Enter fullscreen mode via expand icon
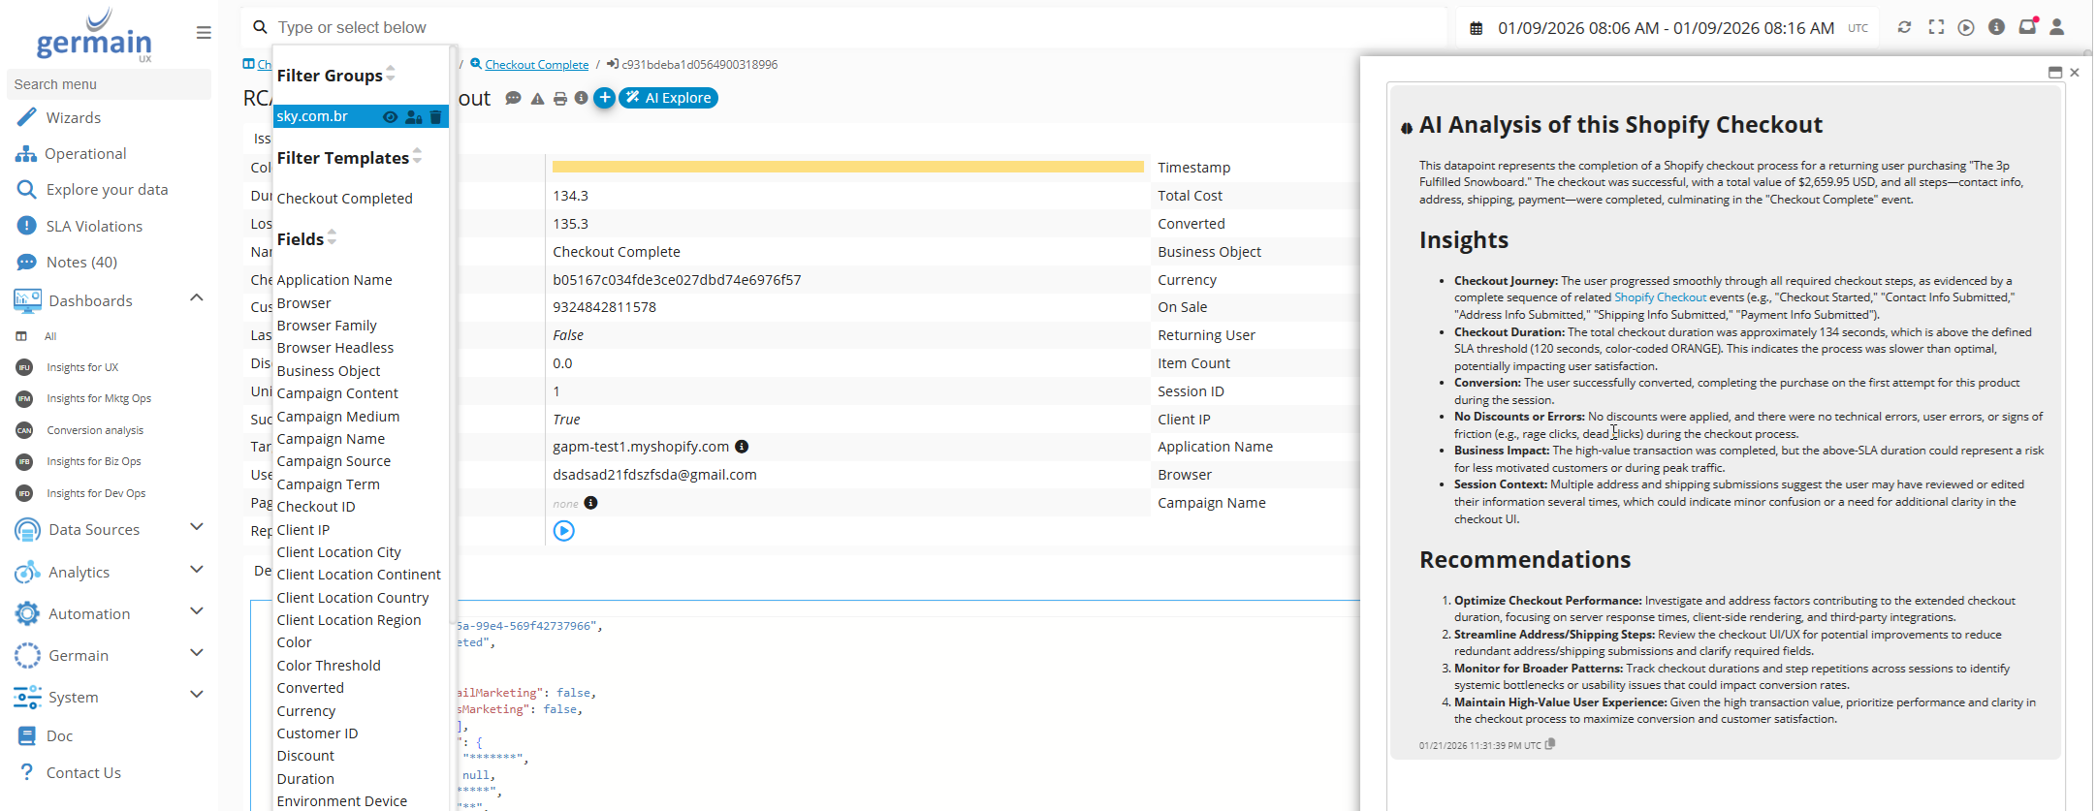Viewport: 2096px width, 811px height. pos(1936,27)
